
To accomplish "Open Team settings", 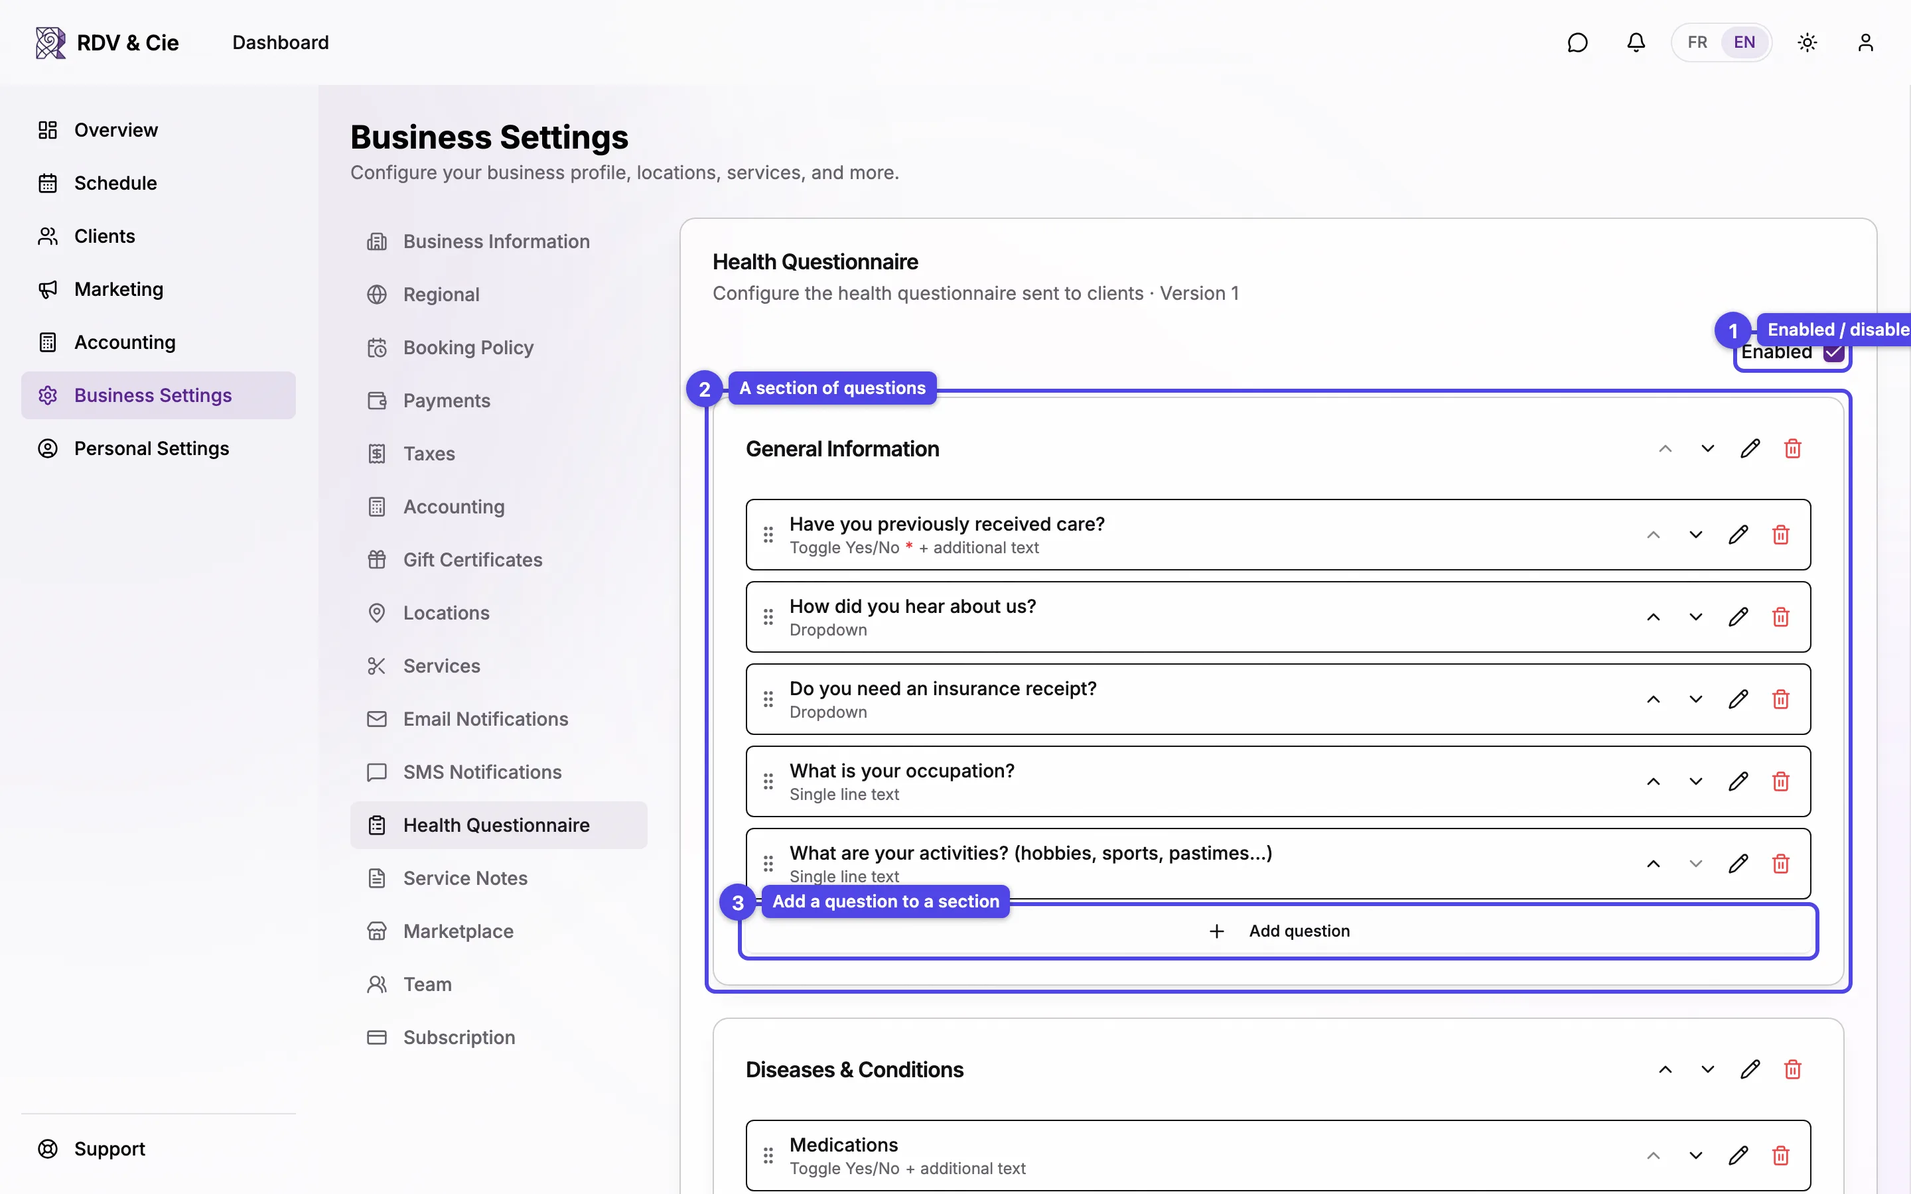I will [x=498, y=984].
